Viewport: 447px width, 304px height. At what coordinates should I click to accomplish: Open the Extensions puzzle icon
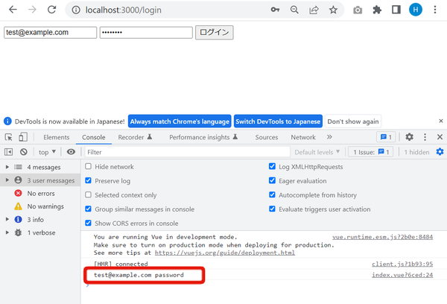[377, 10]
